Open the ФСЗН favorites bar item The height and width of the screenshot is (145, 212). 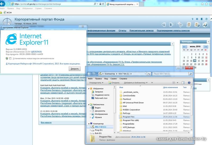8,12
